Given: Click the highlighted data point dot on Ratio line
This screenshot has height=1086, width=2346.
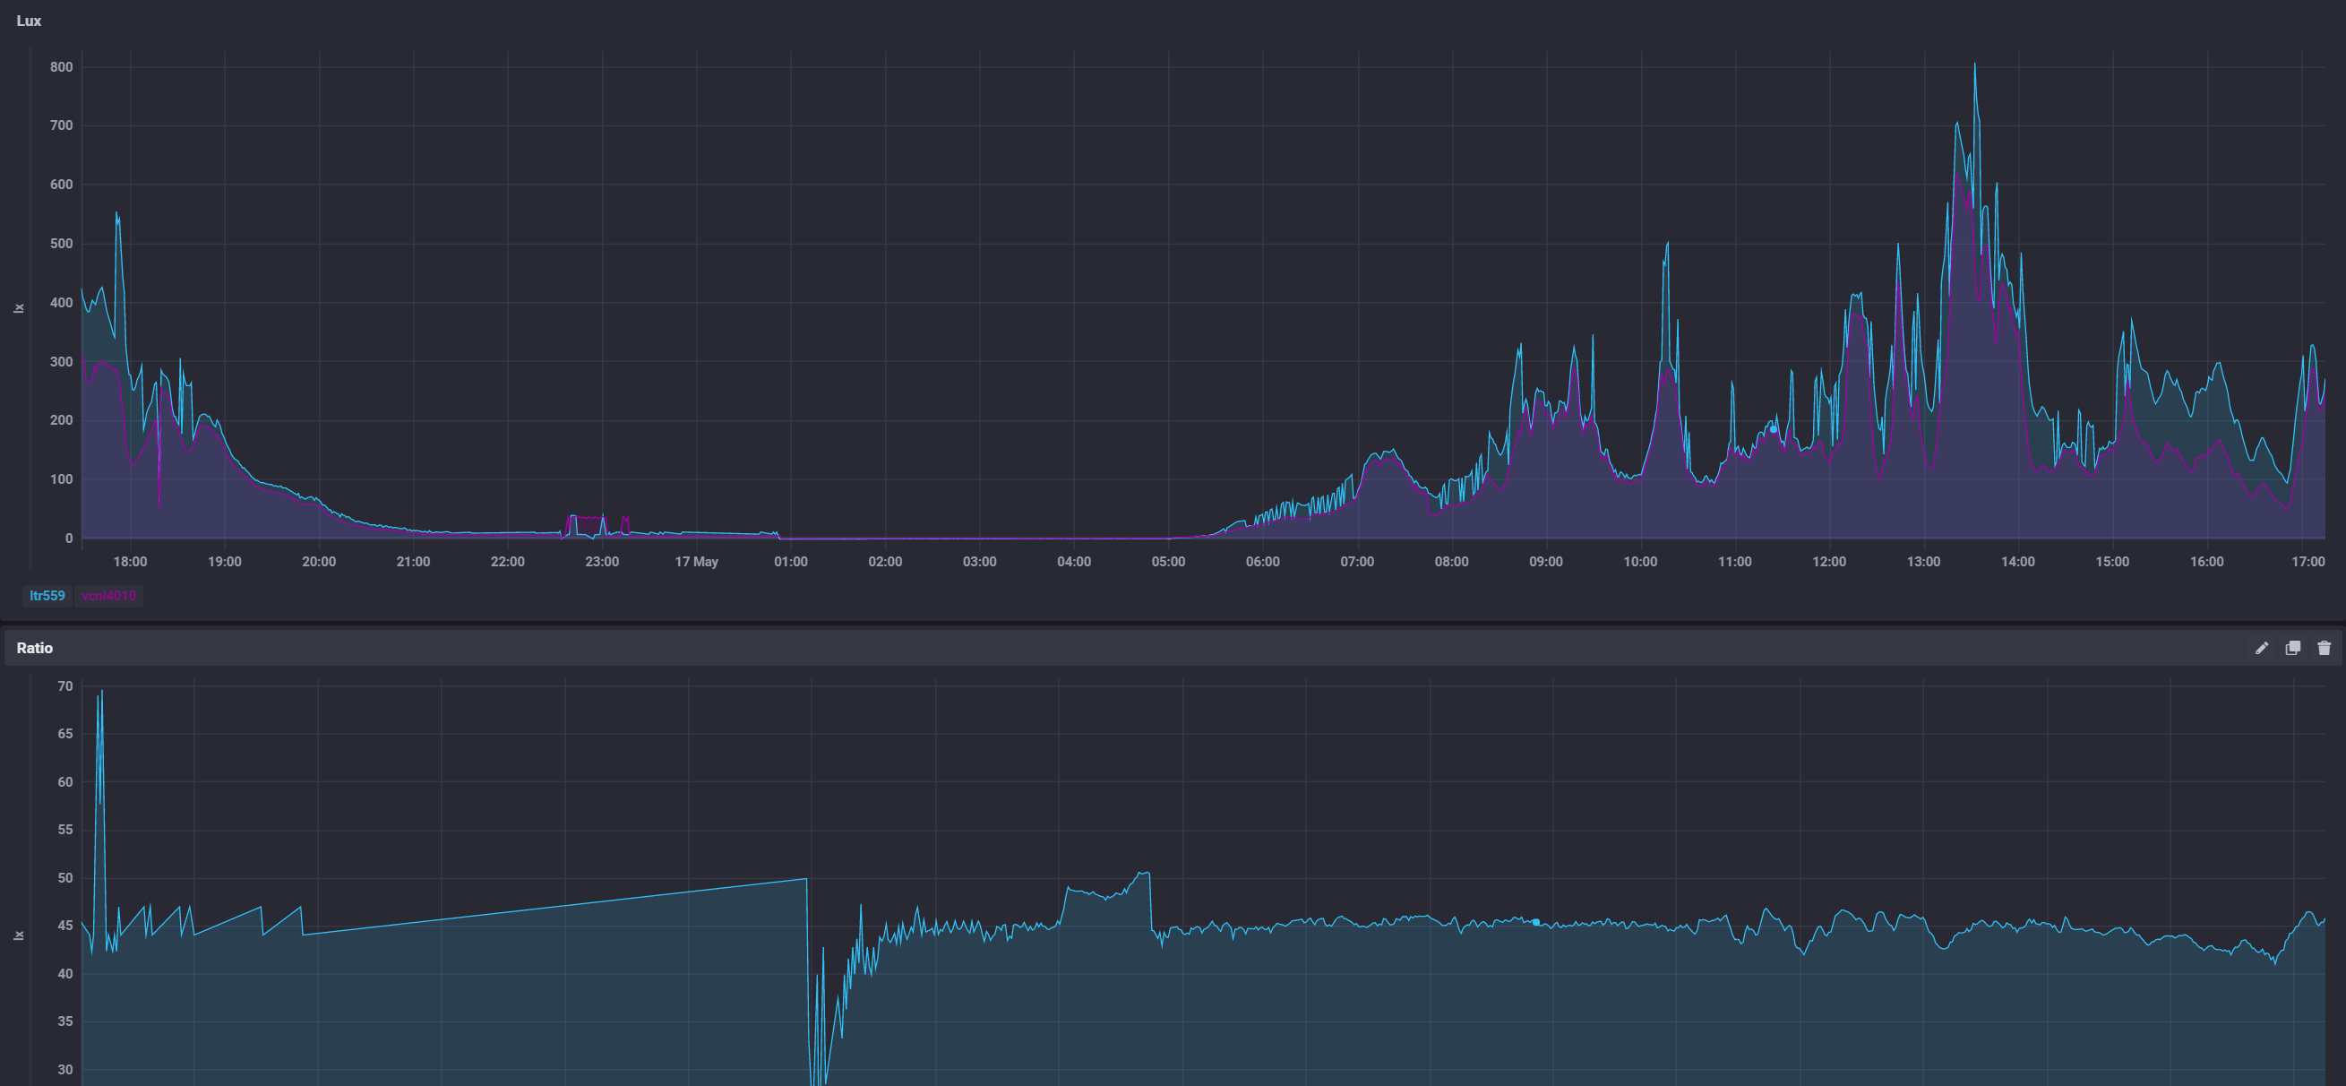Looking at the screenshot, I should tap(1535, 922).
